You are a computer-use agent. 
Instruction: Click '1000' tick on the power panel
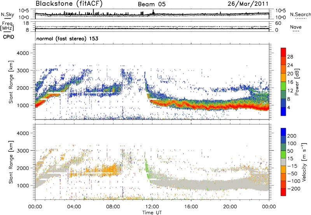tap(23, 105)
